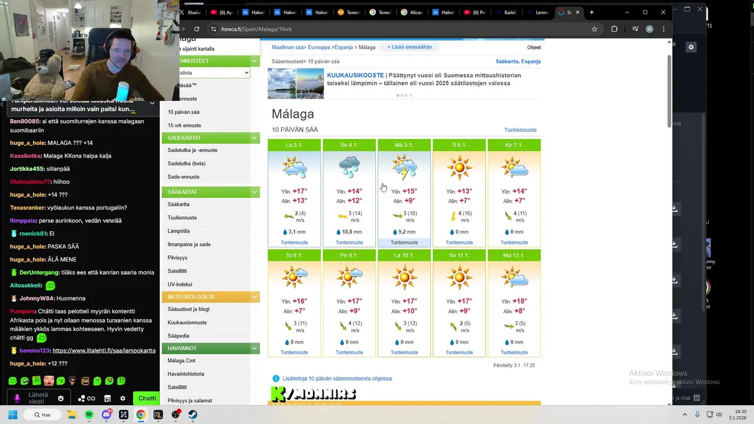Send message with the green Chatti button
Image resolution: width=754 pixels, height=424 pixels.
[147, 398]
